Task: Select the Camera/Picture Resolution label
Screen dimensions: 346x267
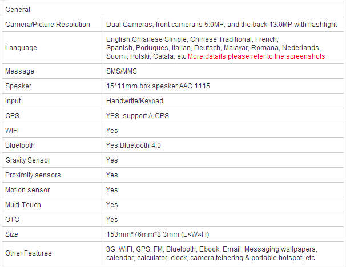Action: click(47, 25)
